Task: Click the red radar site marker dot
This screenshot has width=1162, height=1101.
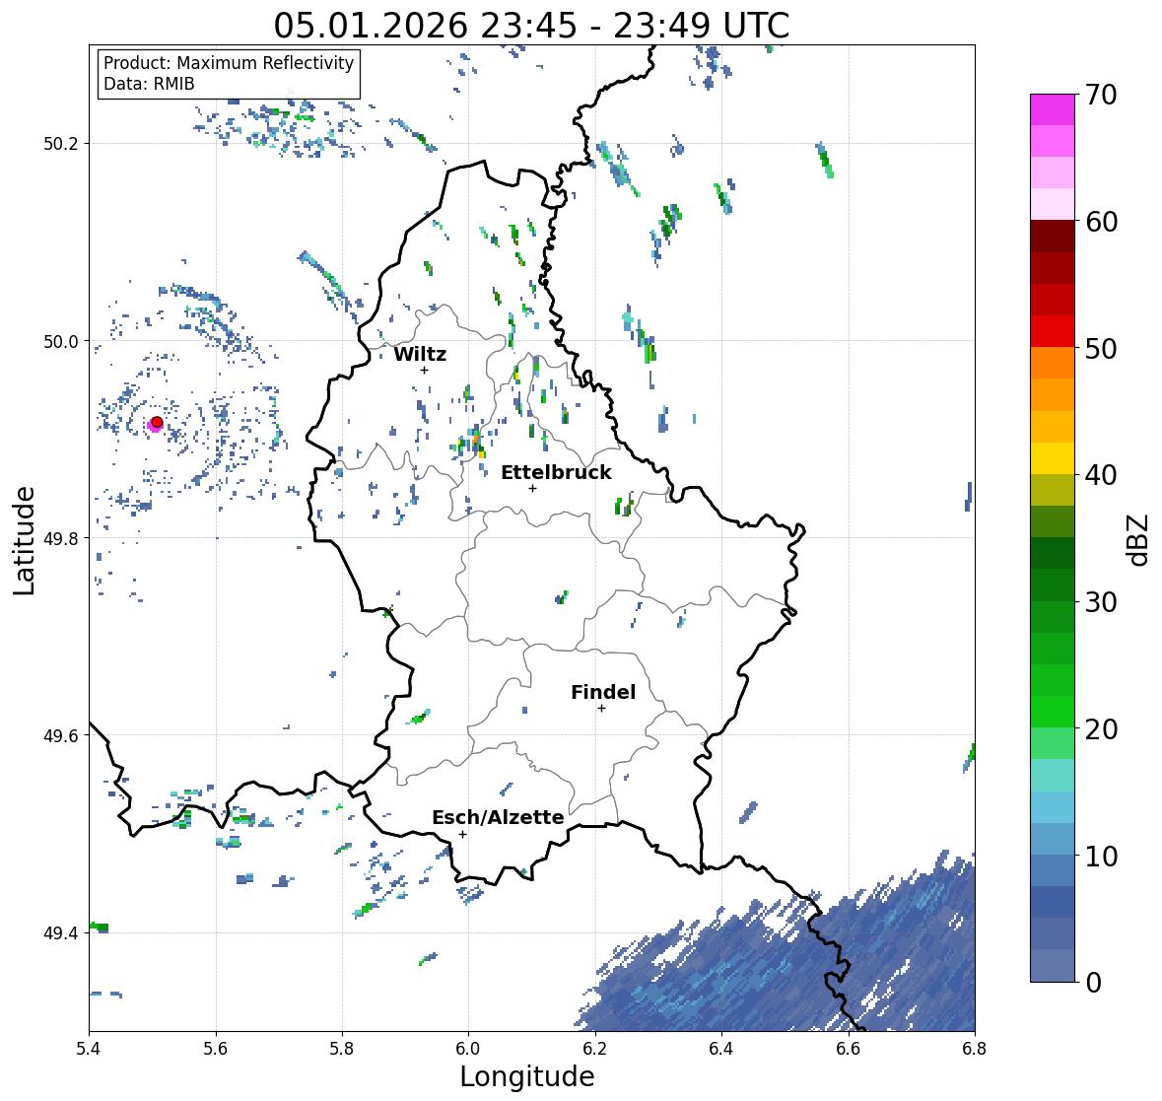Action: click(157, 422)
